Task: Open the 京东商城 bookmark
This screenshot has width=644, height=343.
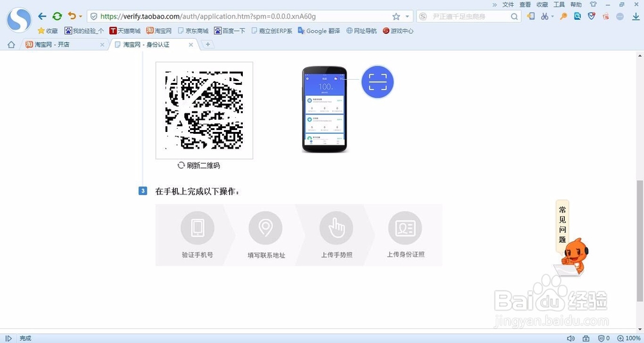Action: [x=193, y=31]
